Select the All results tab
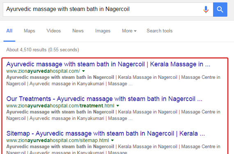Image resolution: width=234 pixels, height=154 pixels. 9,31
